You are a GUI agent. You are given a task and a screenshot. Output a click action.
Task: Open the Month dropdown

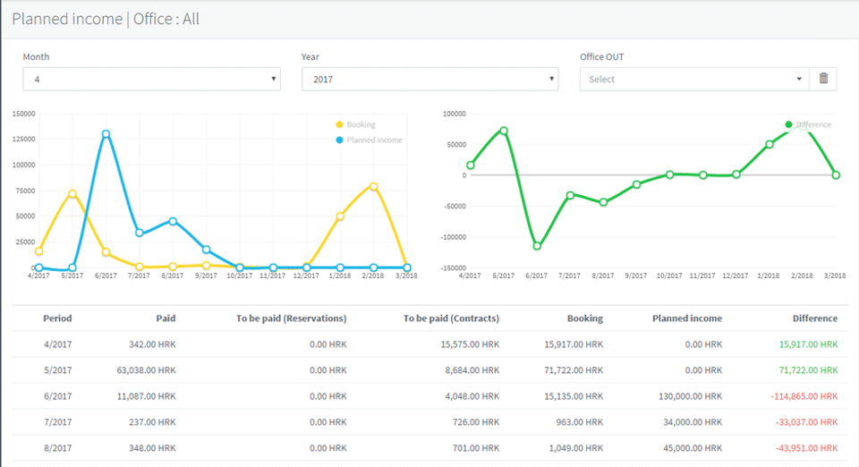(x=151, y=80)
